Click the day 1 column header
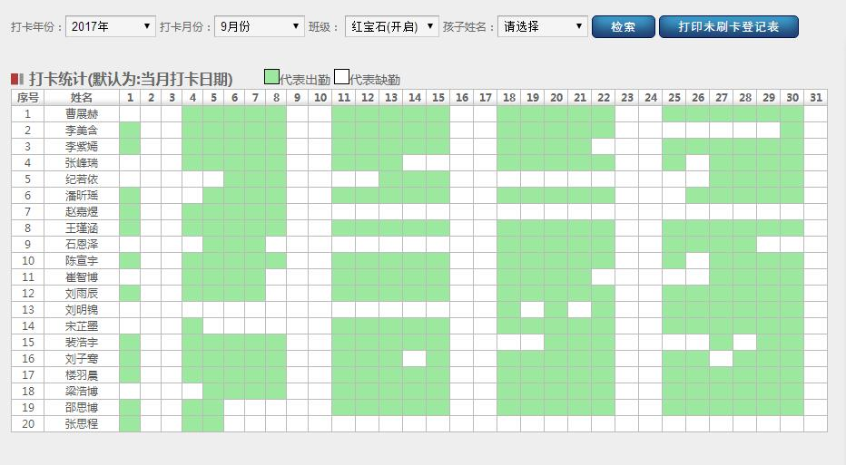846x465 pixels. [x=130, y=98]
